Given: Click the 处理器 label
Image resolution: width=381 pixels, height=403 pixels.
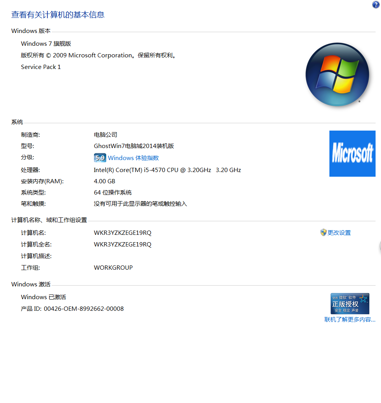Looking at the screenshot, I should pos(30,170).
